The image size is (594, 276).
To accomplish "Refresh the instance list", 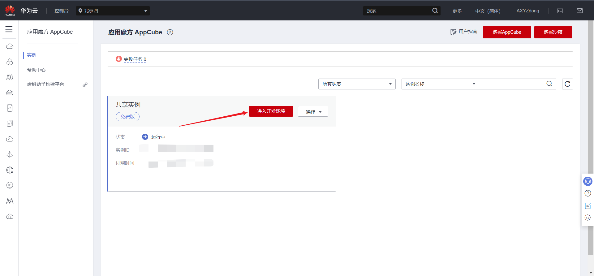I will click(567, 84).
